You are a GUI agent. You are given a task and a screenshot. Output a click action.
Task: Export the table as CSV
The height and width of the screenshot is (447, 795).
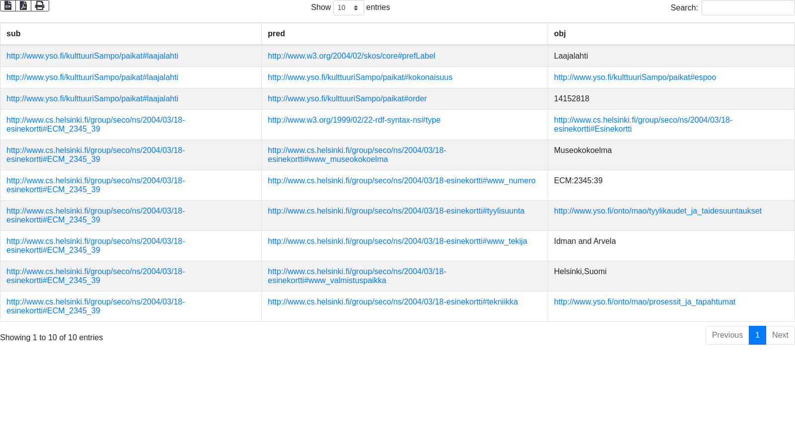[x=8, y=6]
